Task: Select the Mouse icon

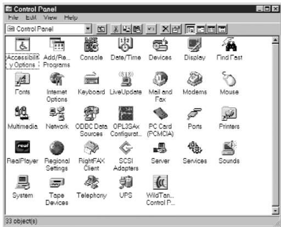Action: [x=229, y=79]
